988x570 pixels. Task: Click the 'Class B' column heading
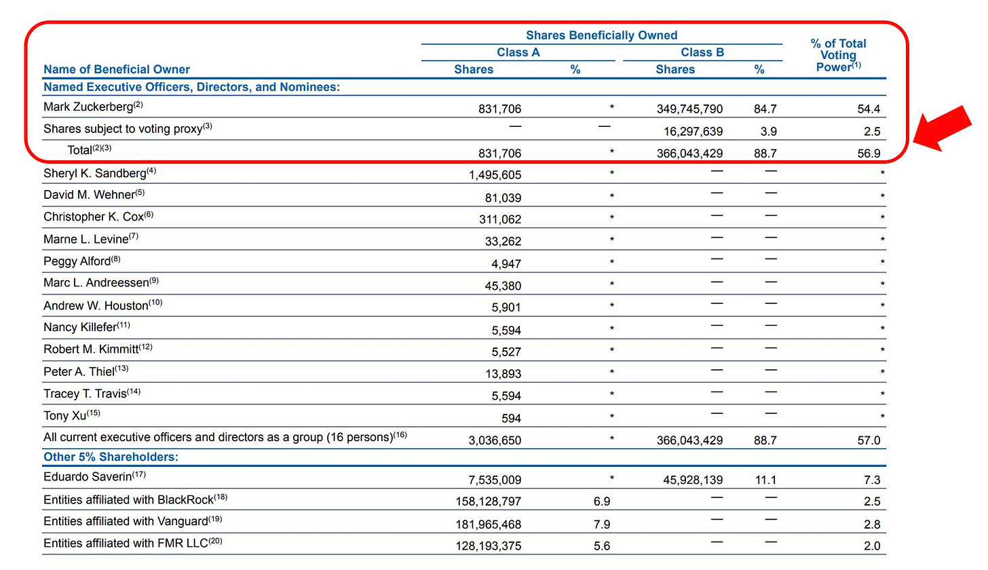[x=702, y=52]
